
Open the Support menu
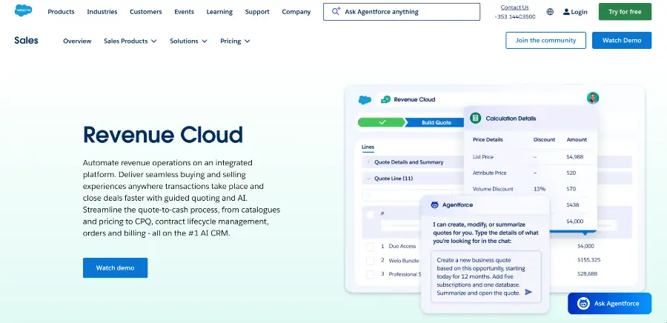[x=257, y=12]
